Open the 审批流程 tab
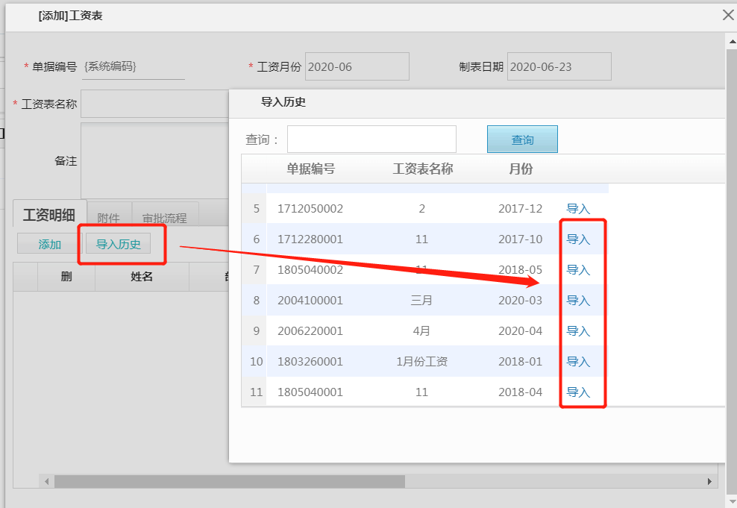 click(x=164, y=218)
